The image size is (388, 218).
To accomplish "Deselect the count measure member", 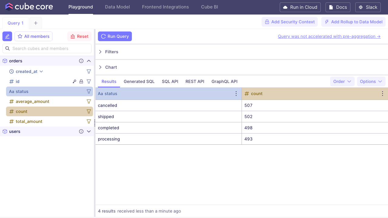I will pyautogui.click(x=49, y=111).
